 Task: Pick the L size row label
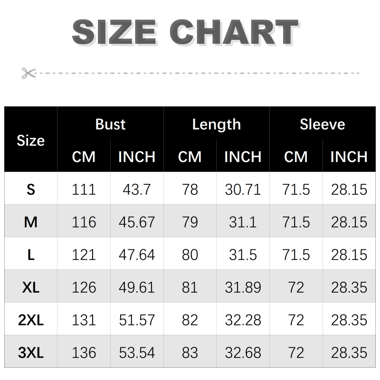31,255
